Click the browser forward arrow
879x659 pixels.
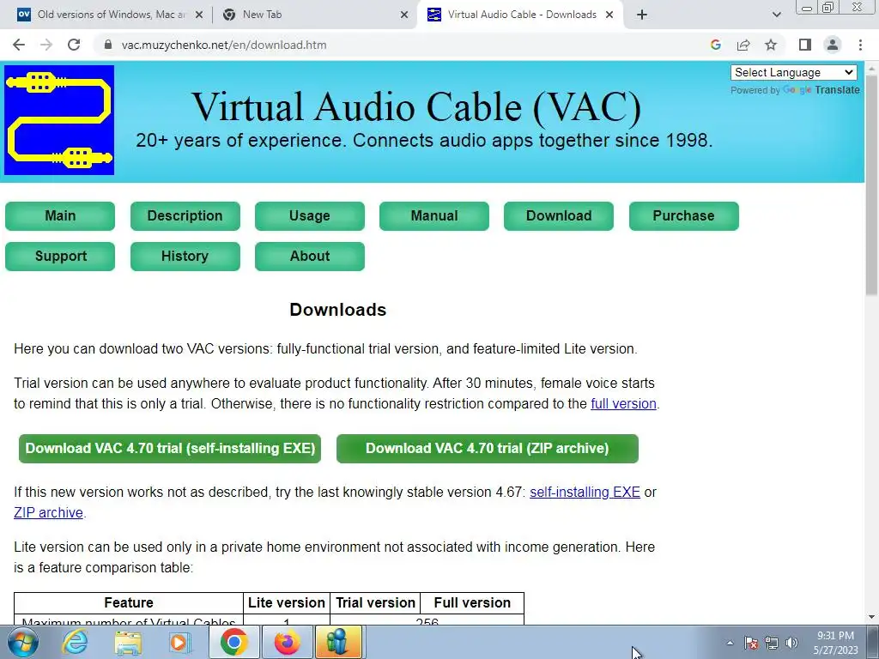pyautogui.click(x=46, y=45)
